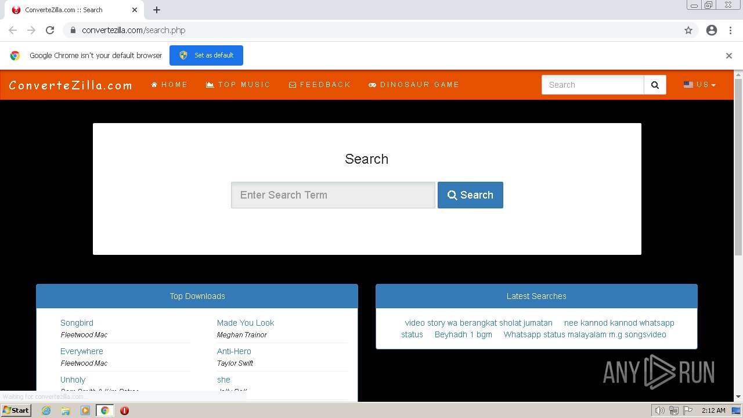This screenshot has height=418, width=743.
Task: Open File Explorer folder taskbar icon
Action: pos(66,410)
